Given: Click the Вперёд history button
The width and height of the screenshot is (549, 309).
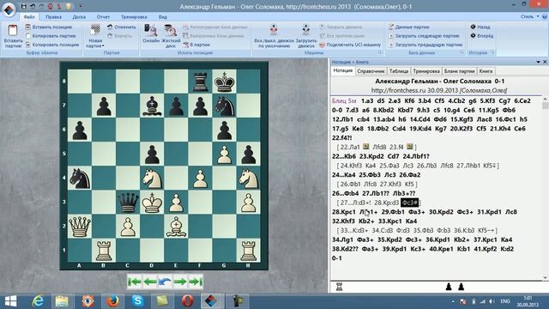Looking at the screenshot, I should [482, 36].
